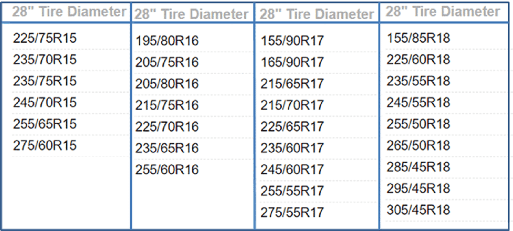Click the 305/45R18 tire entry

(418, 210)
